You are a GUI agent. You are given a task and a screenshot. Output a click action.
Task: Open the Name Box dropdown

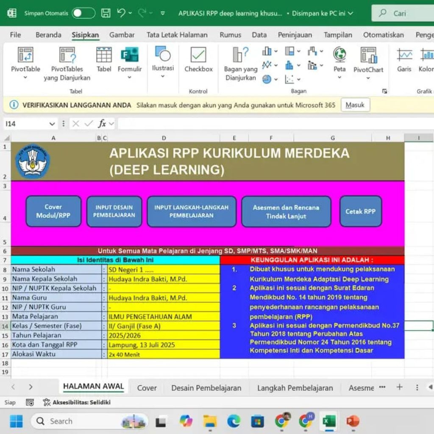(53, 123)
